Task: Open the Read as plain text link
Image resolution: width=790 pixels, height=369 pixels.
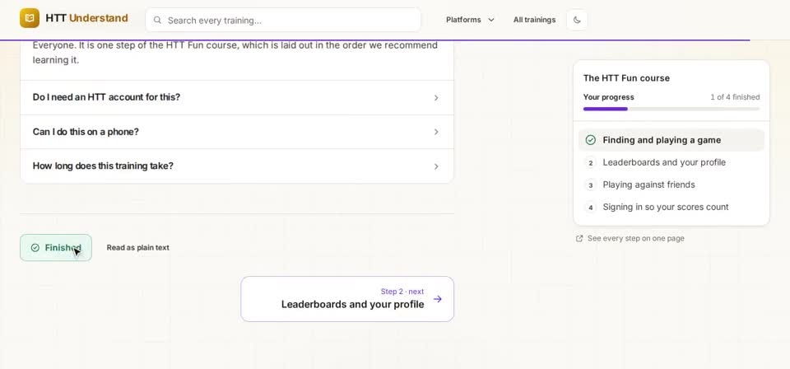Action: point(138,248)
